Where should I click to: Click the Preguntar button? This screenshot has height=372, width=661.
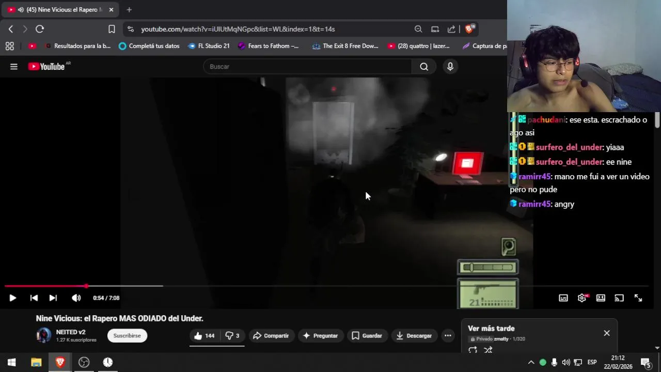[320, 336]
